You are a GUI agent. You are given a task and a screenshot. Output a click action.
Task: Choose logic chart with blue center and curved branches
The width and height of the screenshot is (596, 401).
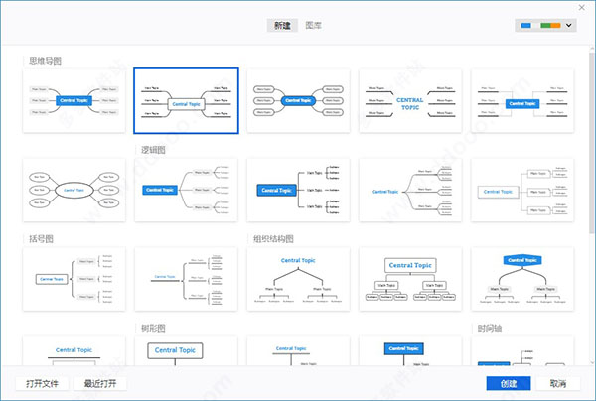click(x=187, y=190)
